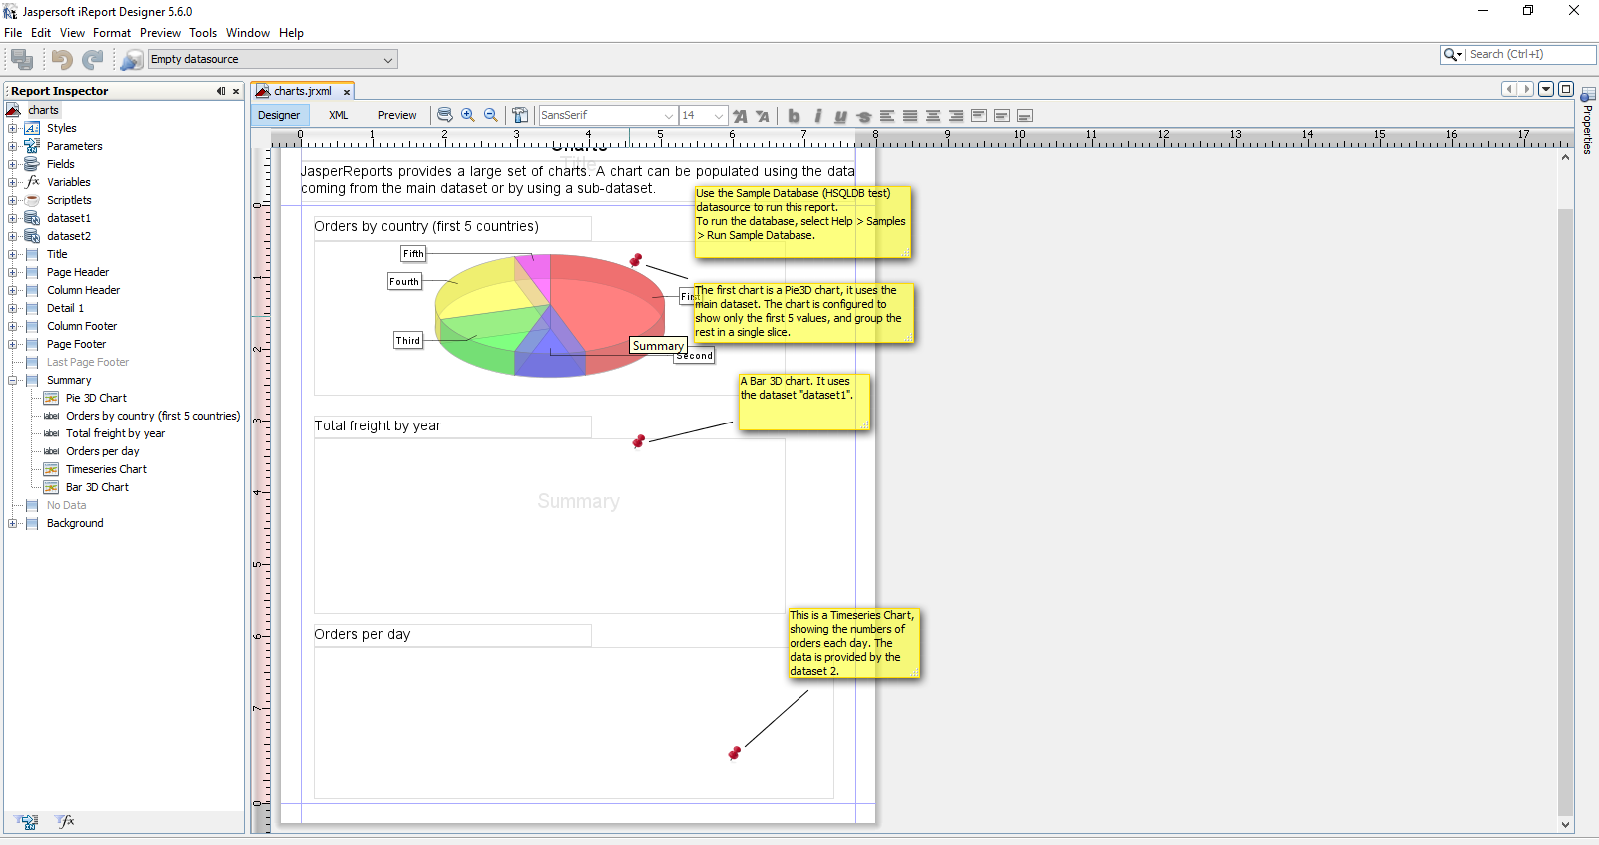Image resolution: width=1599 pixels, height=845 pixels.
Task: Maximize the editor window area
Action: (x=1566, y=89)
